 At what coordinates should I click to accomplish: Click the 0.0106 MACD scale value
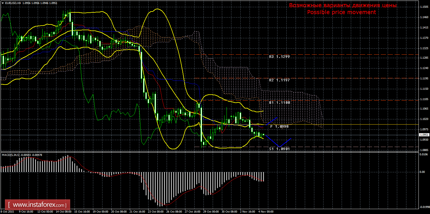(423, 154)
